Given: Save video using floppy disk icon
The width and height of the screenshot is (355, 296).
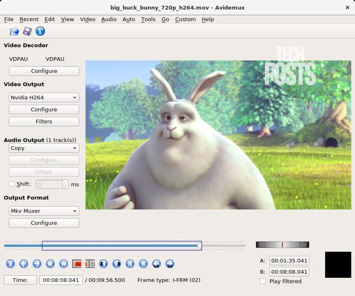Looking at the screenshot, I should pos(27,31).
